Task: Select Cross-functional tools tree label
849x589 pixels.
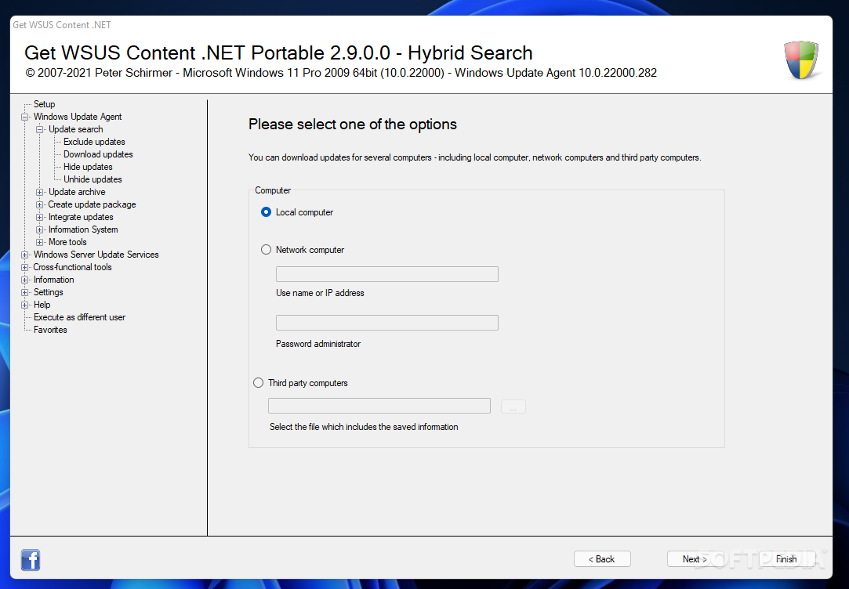Action: point(73,266)
